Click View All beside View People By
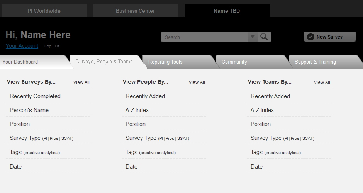This screenshot has width=363, height=193. pos(197,82)
